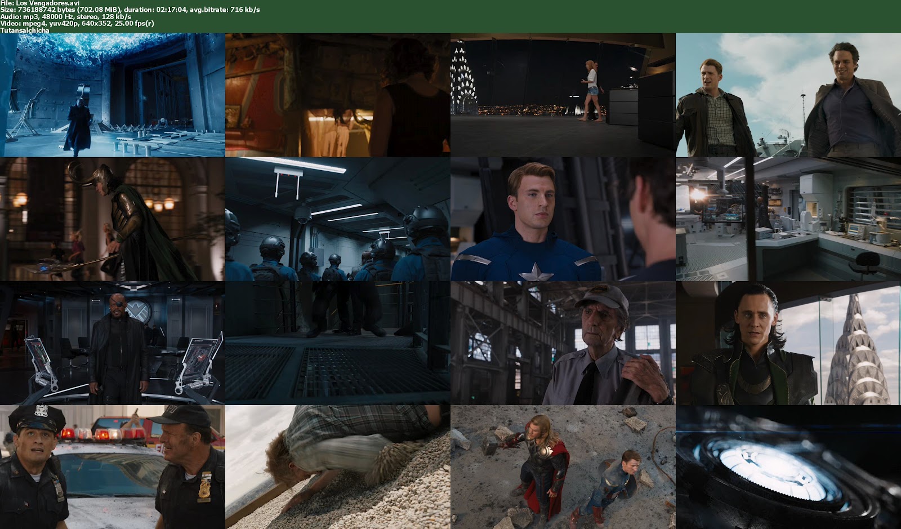Select the file size and duration text line
Image resolution: width=901 pixels, height=529 pixels.
coord(130,10)
